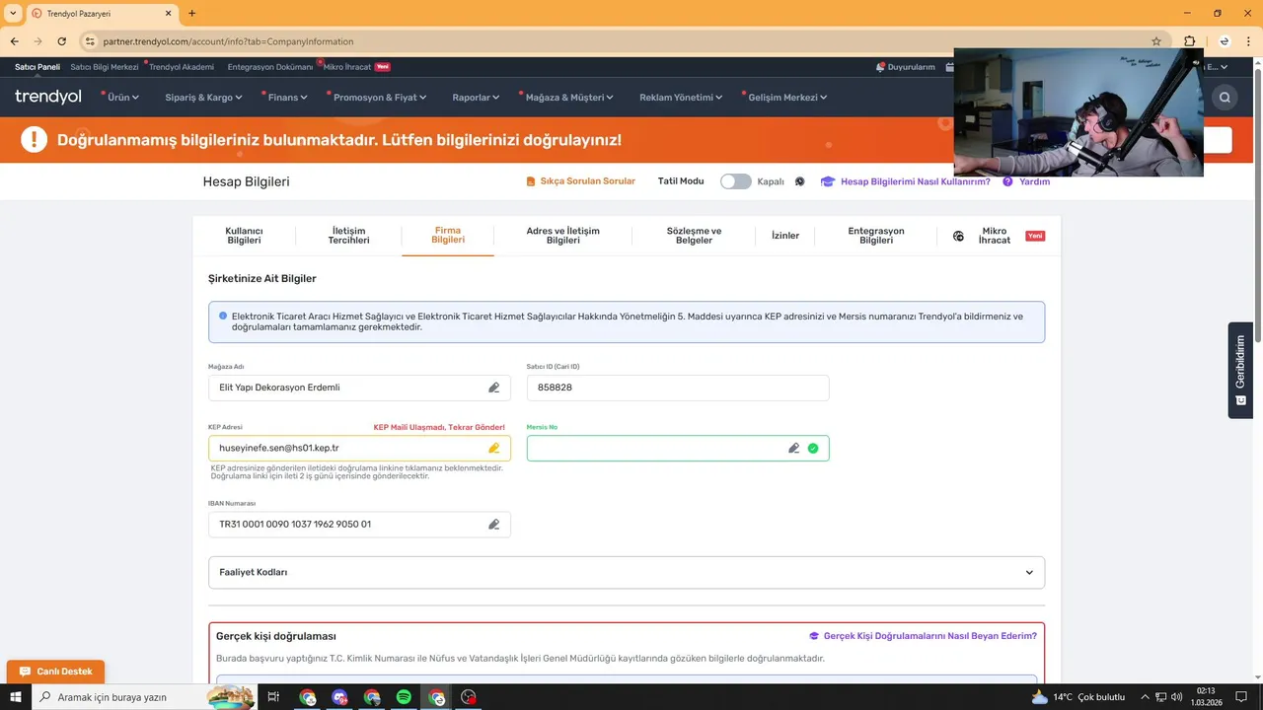
Task: Click the weather widget showing 14°C Çok bulutlu
Action: (1077, 697)
